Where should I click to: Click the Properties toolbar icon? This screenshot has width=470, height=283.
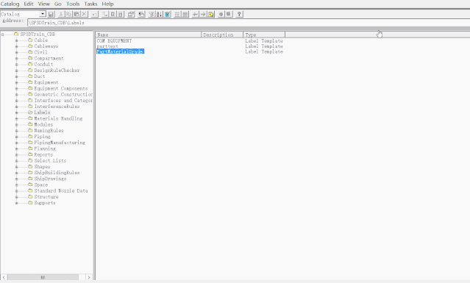[x=131, y=14]
